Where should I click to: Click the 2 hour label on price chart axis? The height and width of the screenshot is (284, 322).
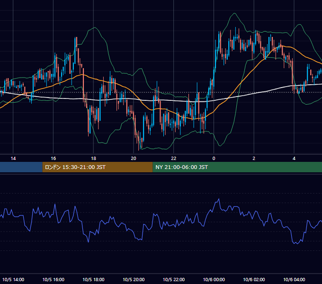click(254, 159)
